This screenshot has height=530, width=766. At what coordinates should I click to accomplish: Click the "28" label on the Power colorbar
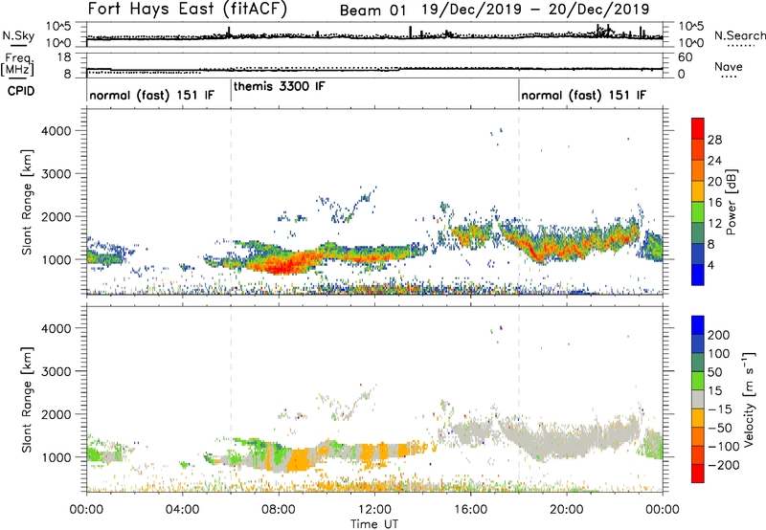pos(714,140)
